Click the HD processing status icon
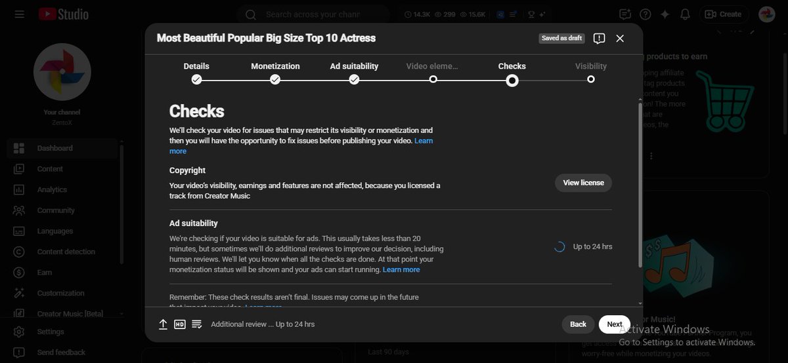Image resolution: width=788 pixels, height=363 pixels. tap(180, 324)
